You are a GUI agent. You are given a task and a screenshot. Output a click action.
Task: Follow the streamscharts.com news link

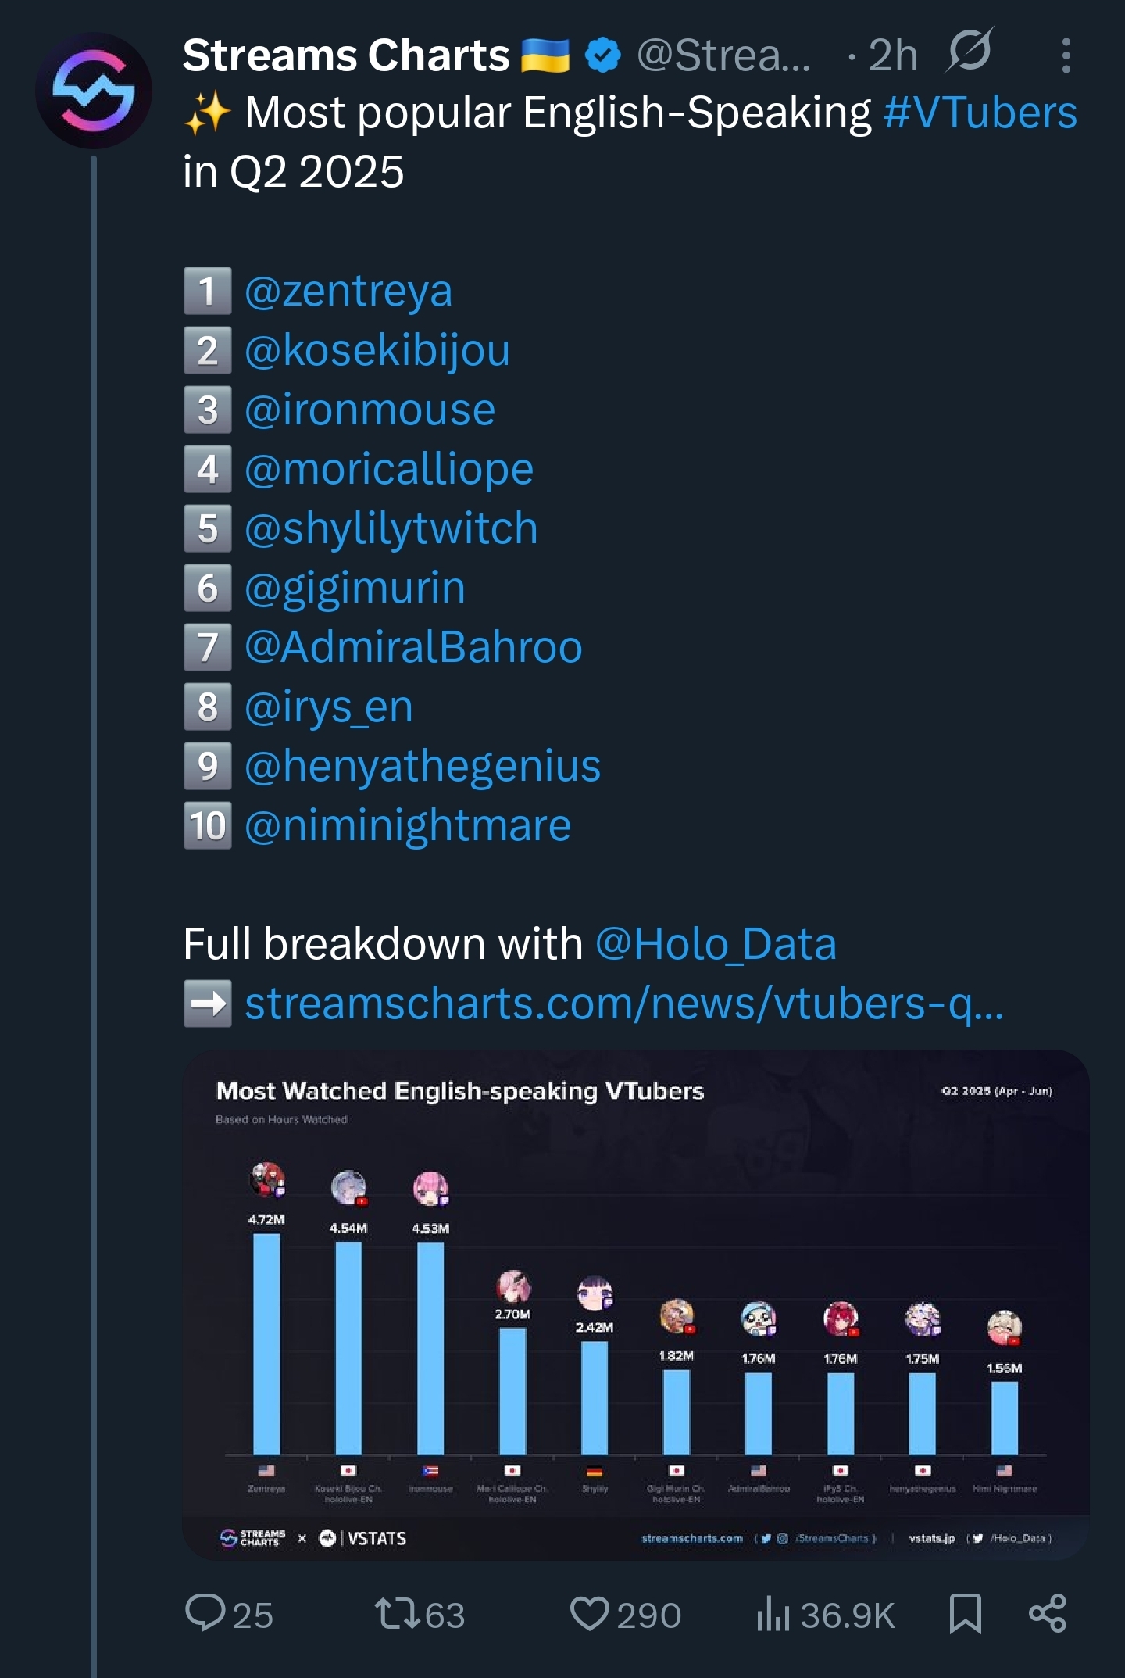click(x=624, y=1004)
